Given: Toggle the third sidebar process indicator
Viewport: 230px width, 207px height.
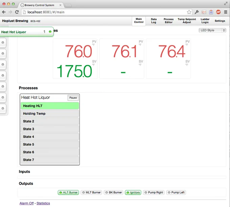Looking at the screenshot, I should pyautogui.click(x=3, y=54).
